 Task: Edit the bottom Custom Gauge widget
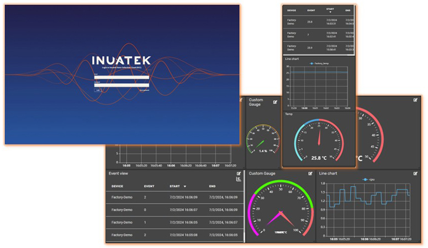[x=310, y=174]
